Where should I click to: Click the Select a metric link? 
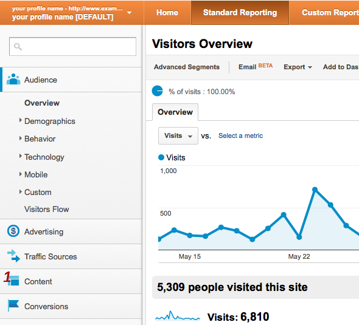(240, 135)
